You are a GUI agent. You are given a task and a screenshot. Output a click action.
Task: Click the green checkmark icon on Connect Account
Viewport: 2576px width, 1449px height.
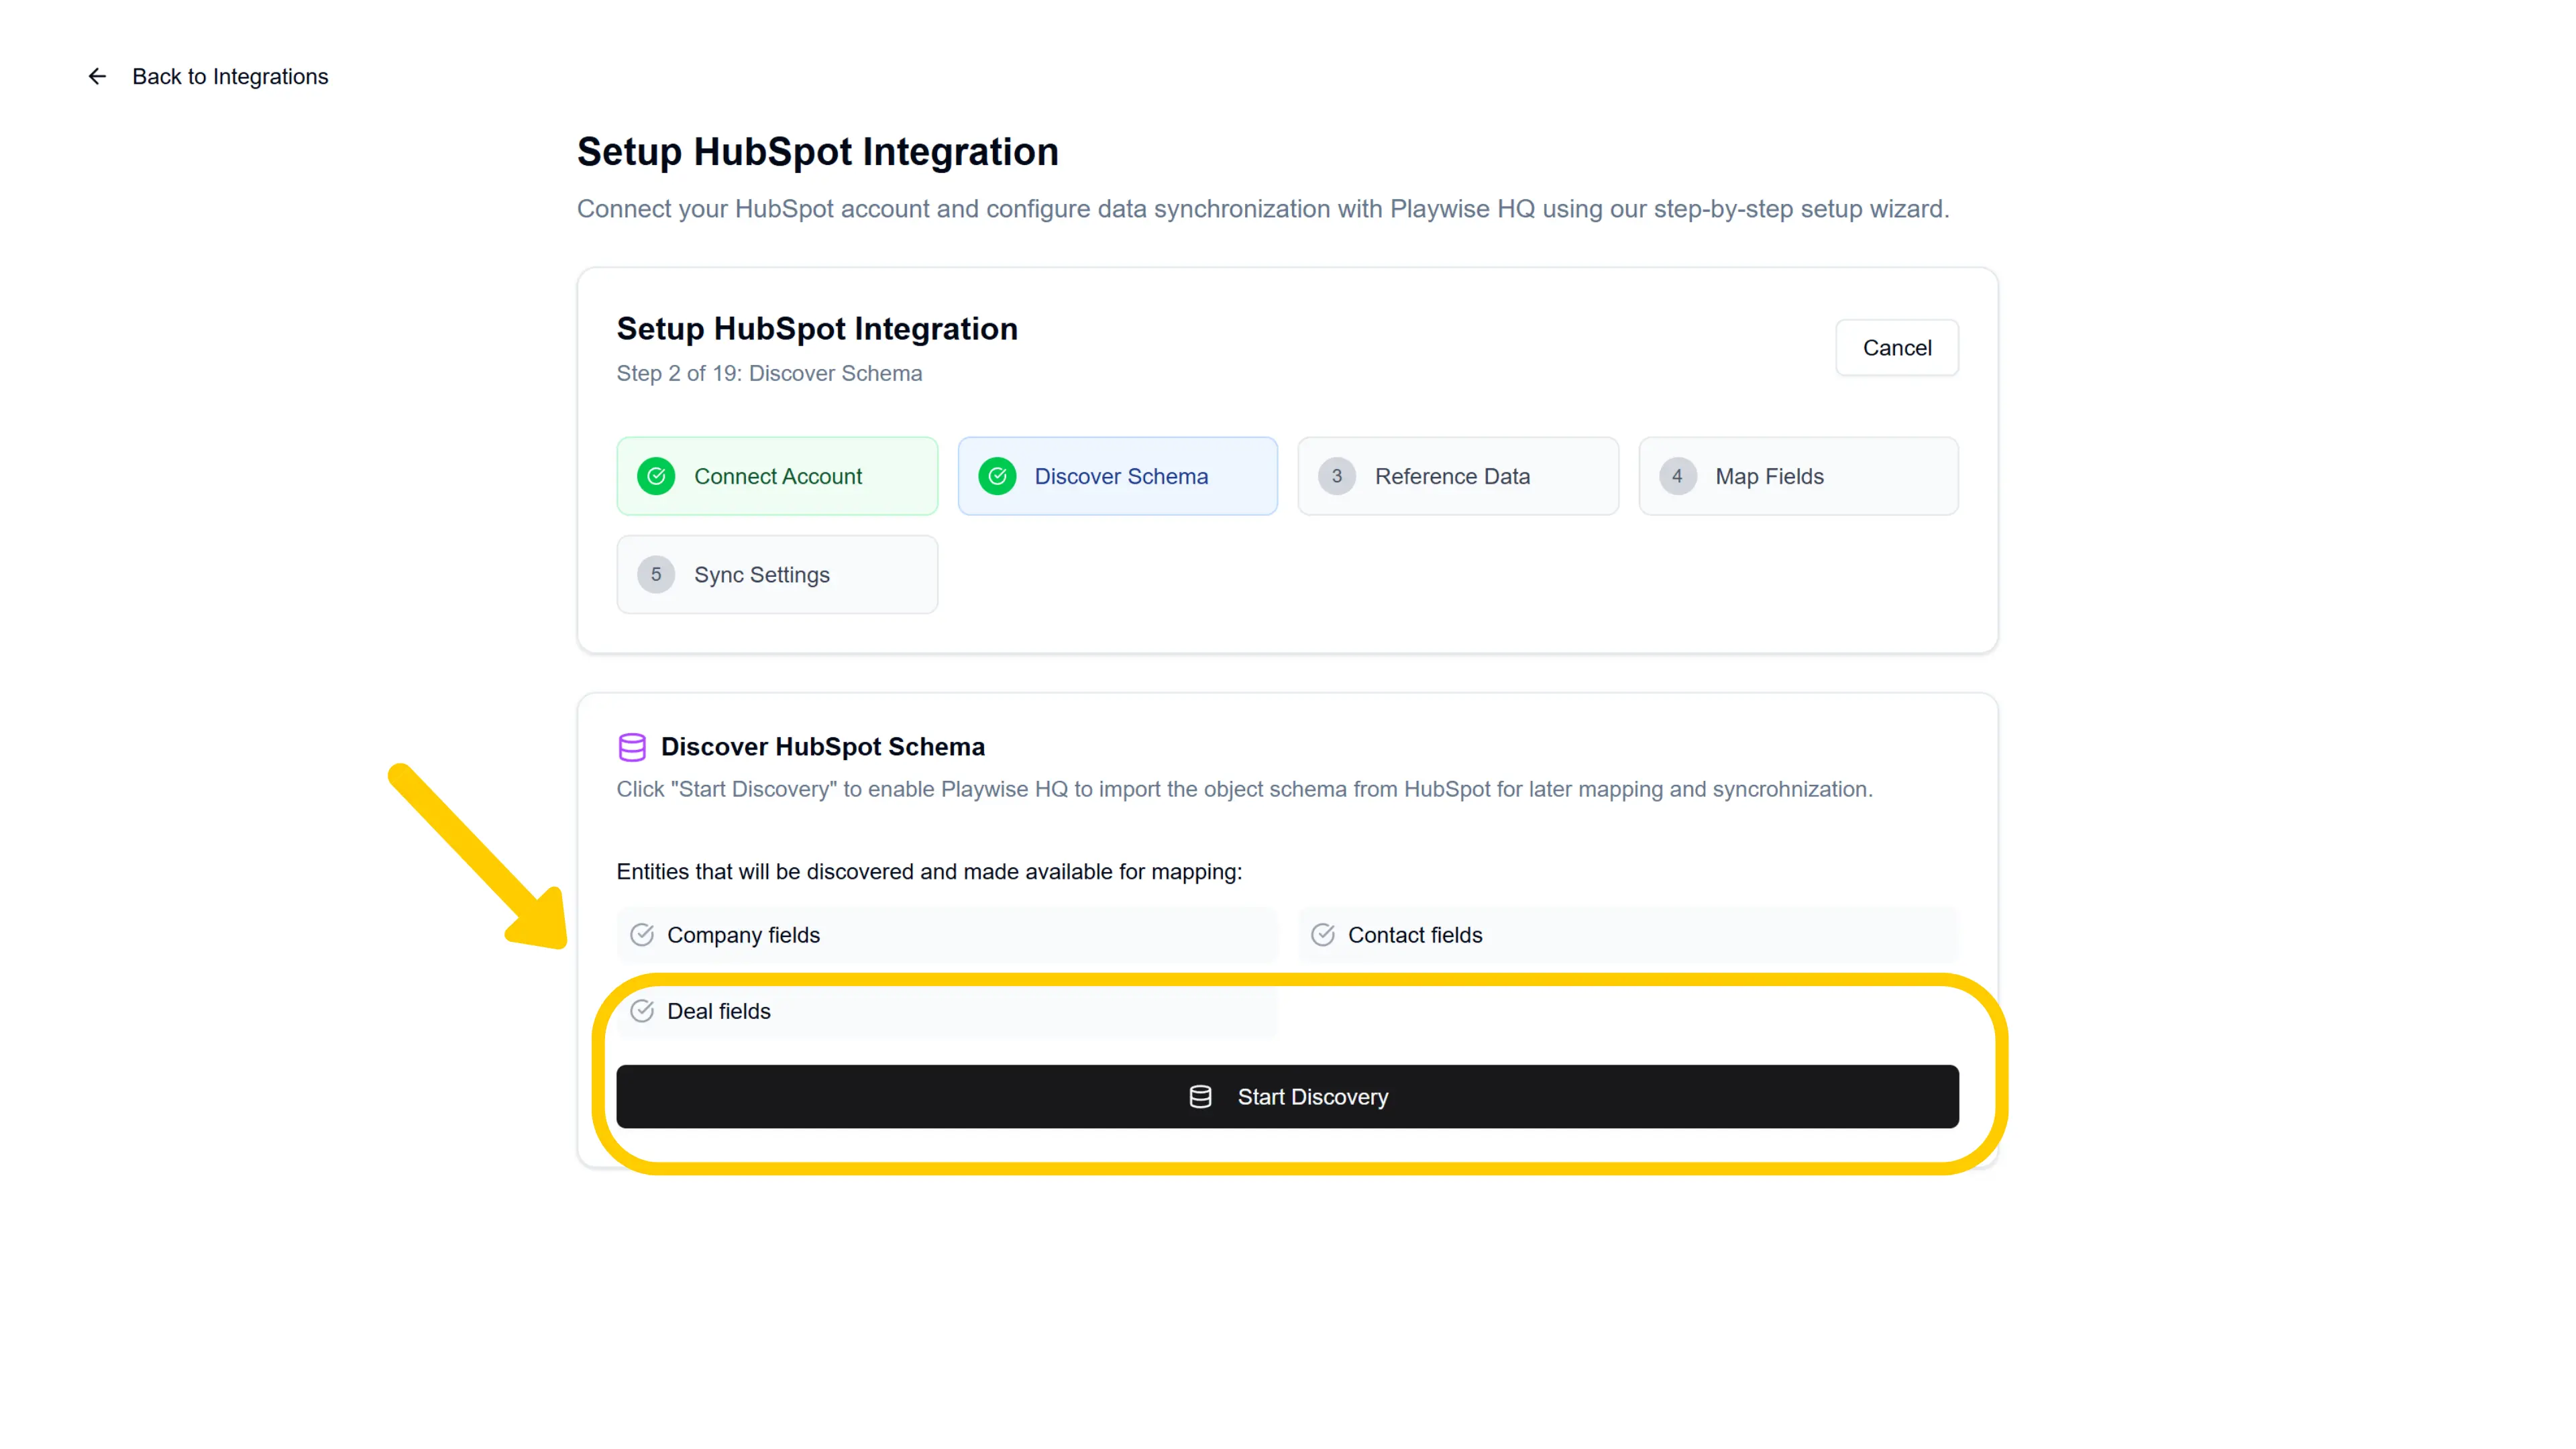657,476
